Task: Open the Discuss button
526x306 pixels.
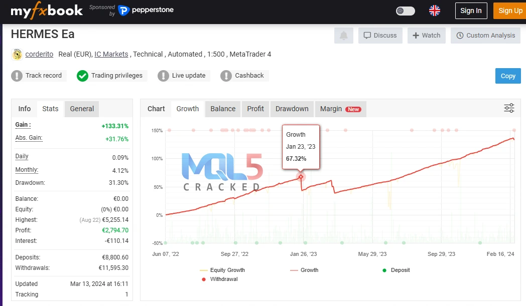Action: click(380, 36)
